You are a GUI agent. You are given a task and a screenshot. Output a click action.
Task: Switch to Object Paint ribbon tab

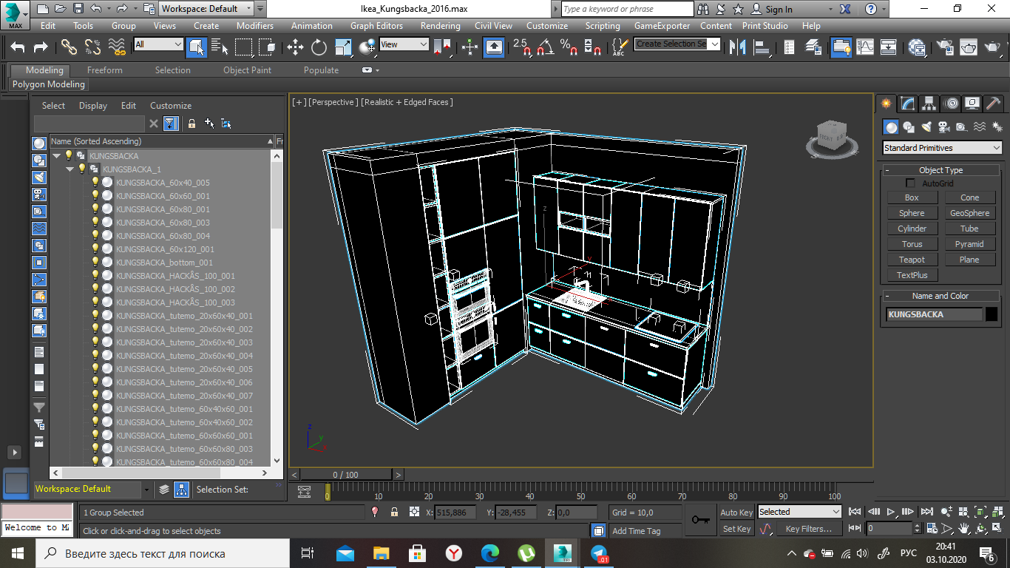click(247, 70)
